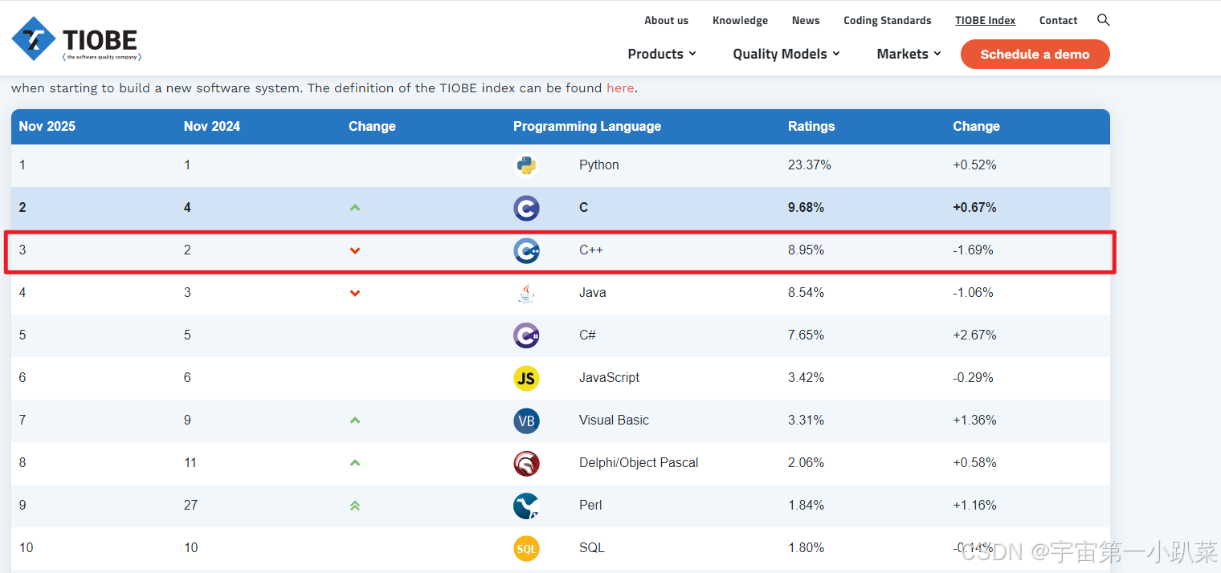1221x573 pixels.
Task: Click the 7.65% rating for C#
Action: 806,335
